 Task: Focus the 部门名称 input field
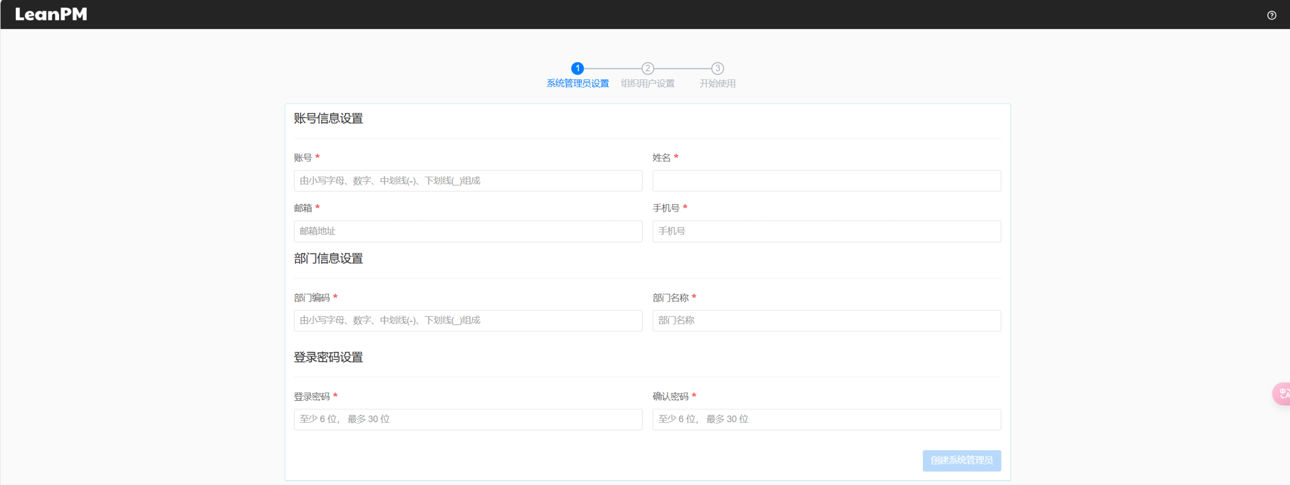(x=826, y=320)
